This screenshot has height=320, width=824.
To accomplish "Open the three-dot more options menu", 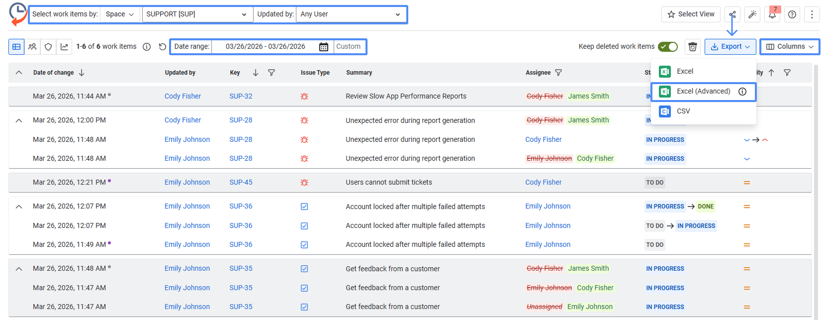I will (x=812, y=14).
